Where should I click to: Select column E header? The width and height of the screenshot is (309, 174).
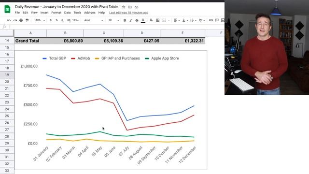[x=183, y=33]
